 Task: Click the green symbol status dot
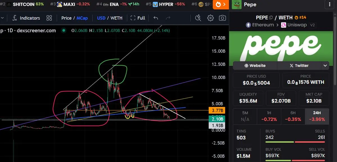tap(64, 31)
